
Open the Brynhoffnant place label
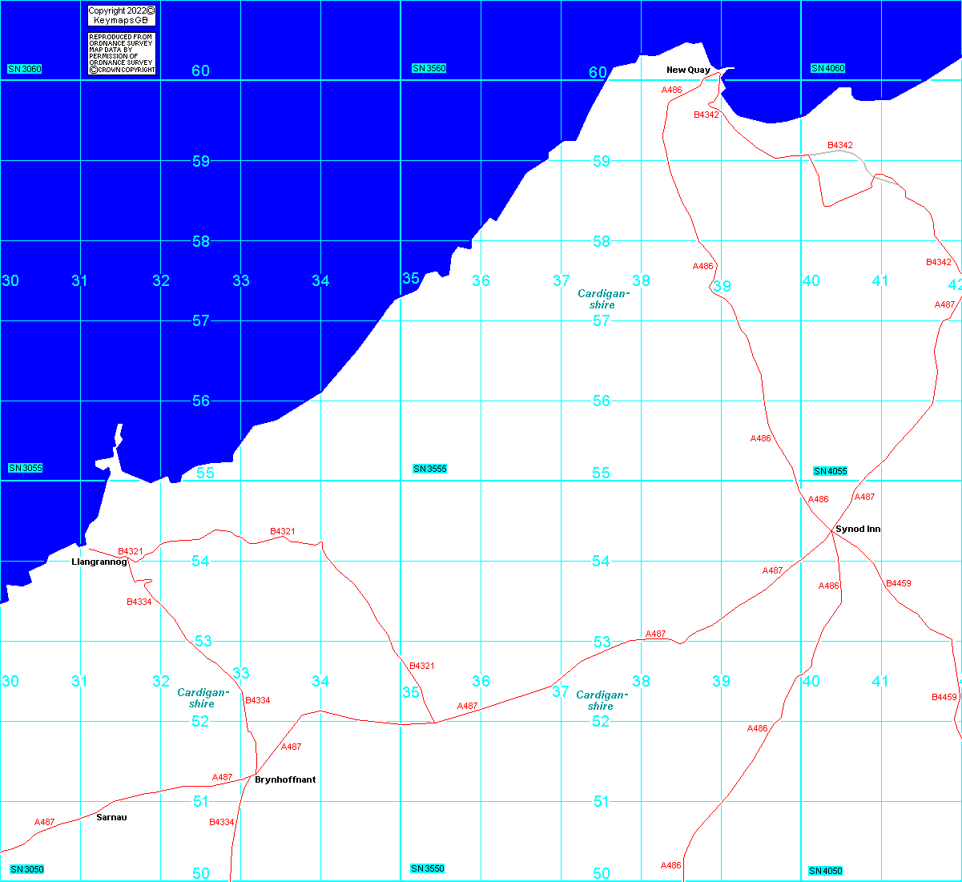(x=285, y=779)
